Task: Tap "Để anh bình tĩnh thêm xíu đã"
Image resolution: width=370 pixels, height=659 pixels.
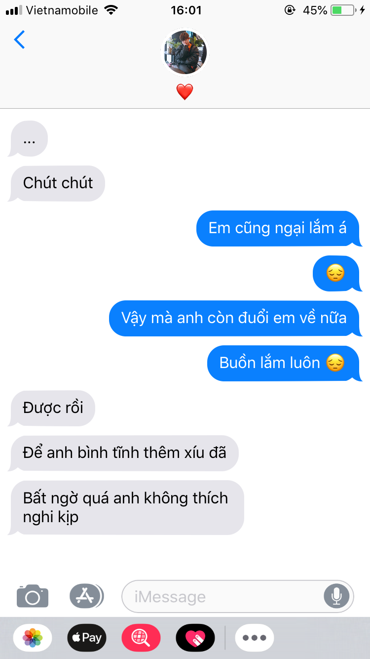Action: [x=124, y=453]
